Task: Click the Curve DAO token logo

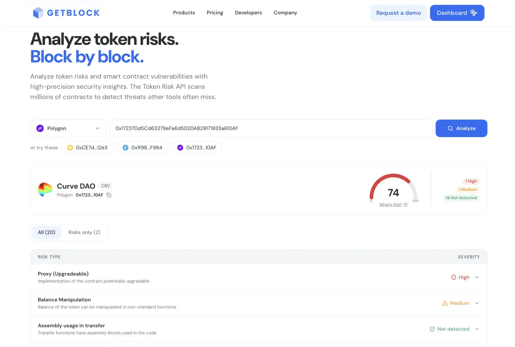Action: coord(45,189)
